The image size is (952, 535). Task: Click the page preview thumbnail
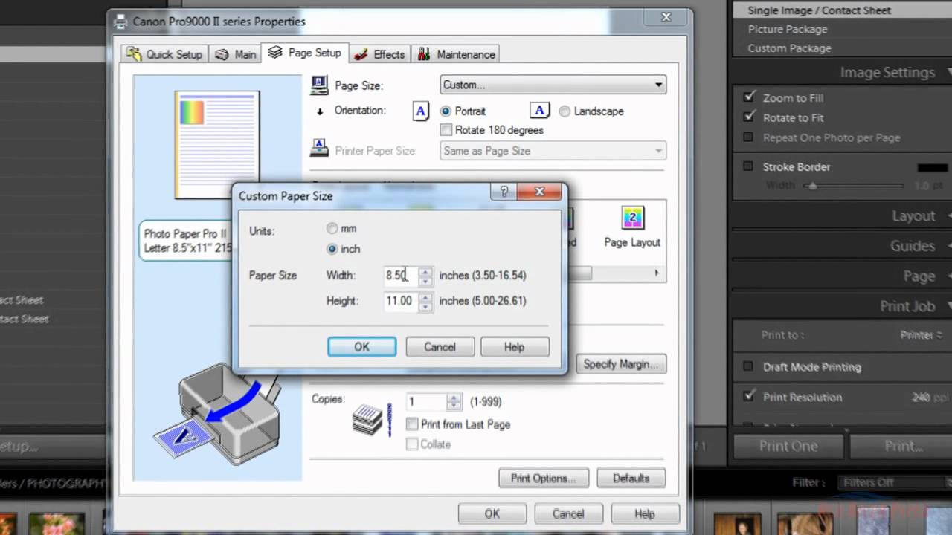pos(217,145)
